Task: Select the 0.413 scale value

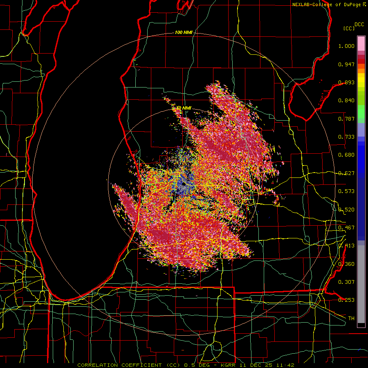Action: [x=346, y=246]
